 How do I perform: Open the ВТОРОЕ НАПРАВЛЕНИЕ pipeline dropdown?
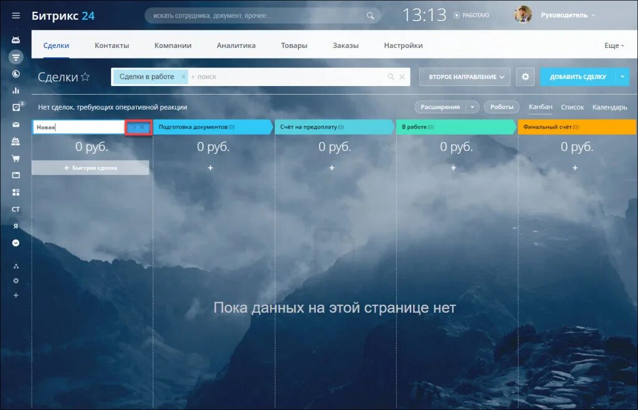465,77
